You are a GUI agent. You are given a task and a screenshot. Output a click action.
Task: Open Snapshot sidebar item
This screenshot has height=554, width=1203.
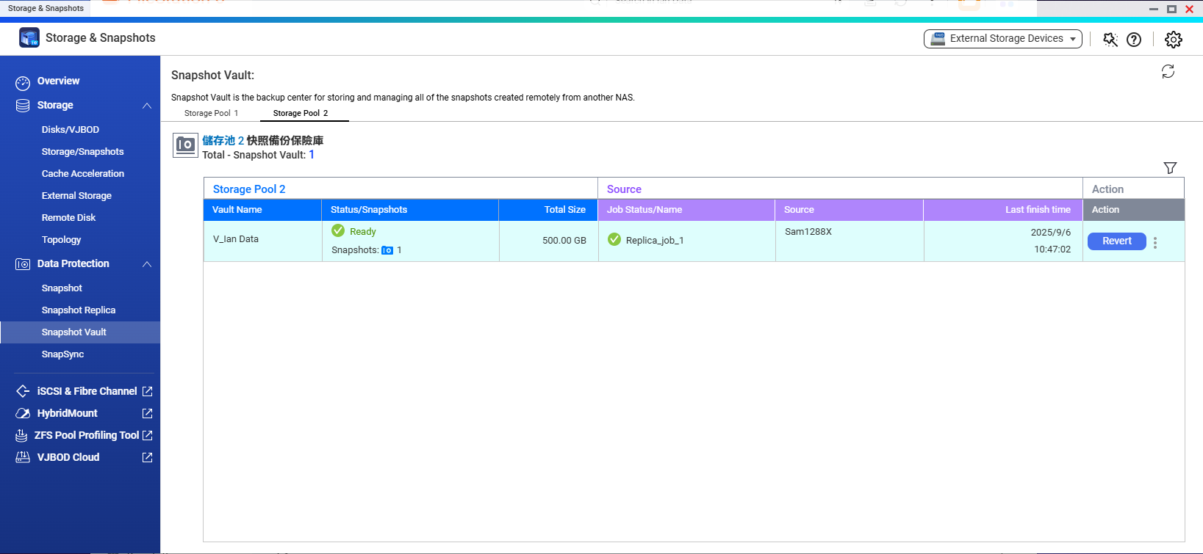(62, 288)
